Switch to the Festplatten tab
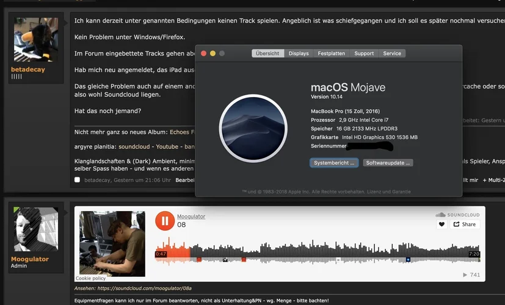The image size is (505, 305). point(332,54)
